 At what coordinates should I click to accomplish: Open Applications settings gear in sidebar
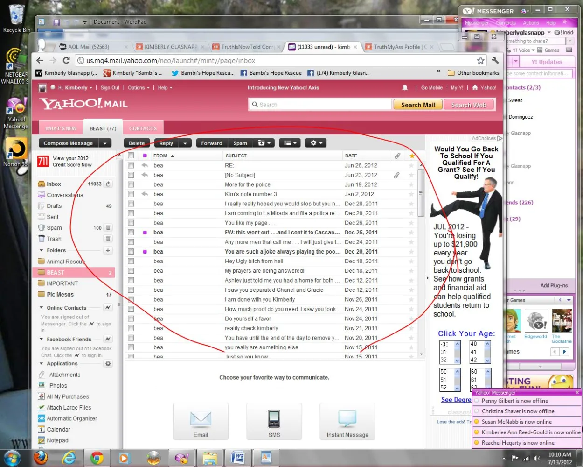coord(108,363)
